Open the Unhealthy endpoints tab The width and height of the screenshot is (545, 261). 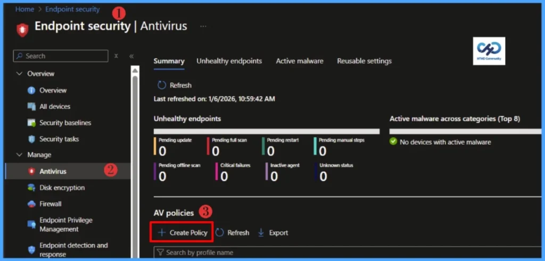pyautogui.click(x=229, y=61)
